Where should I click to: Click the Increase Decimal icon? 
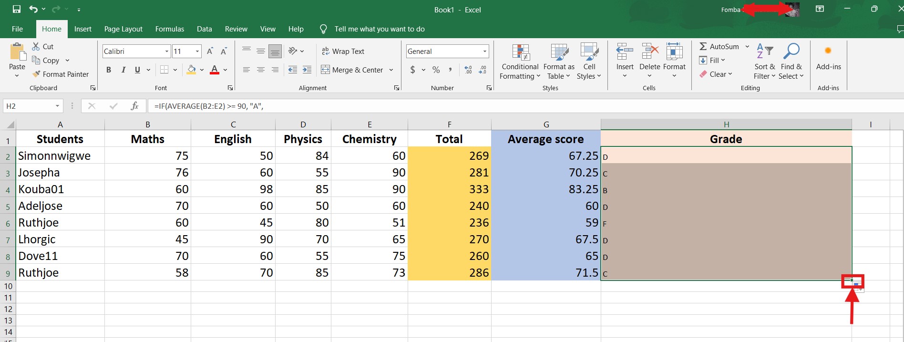click(x=468, y=70)
